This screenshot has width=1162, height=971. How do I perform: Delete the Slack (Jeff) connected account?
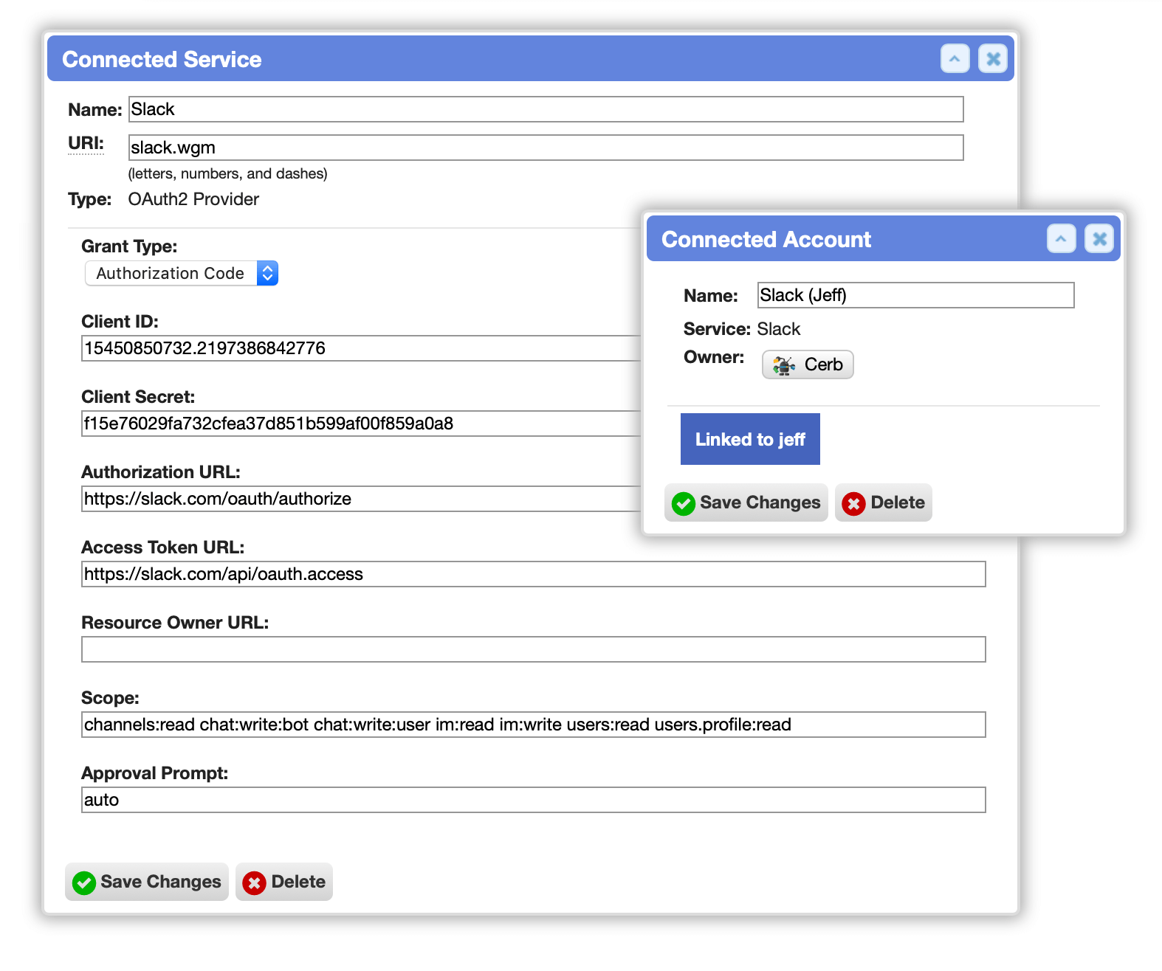pos(884,502)
